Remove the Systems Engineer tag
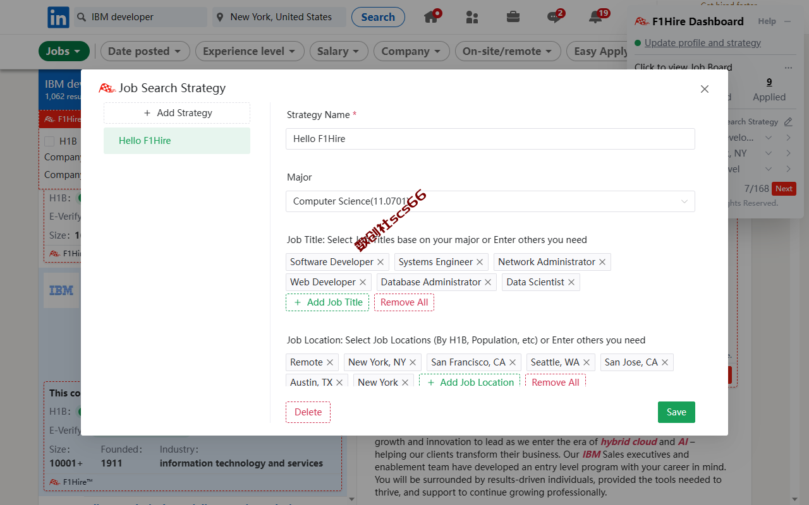This screenshot has width=809, height=505. pos(480,262)
